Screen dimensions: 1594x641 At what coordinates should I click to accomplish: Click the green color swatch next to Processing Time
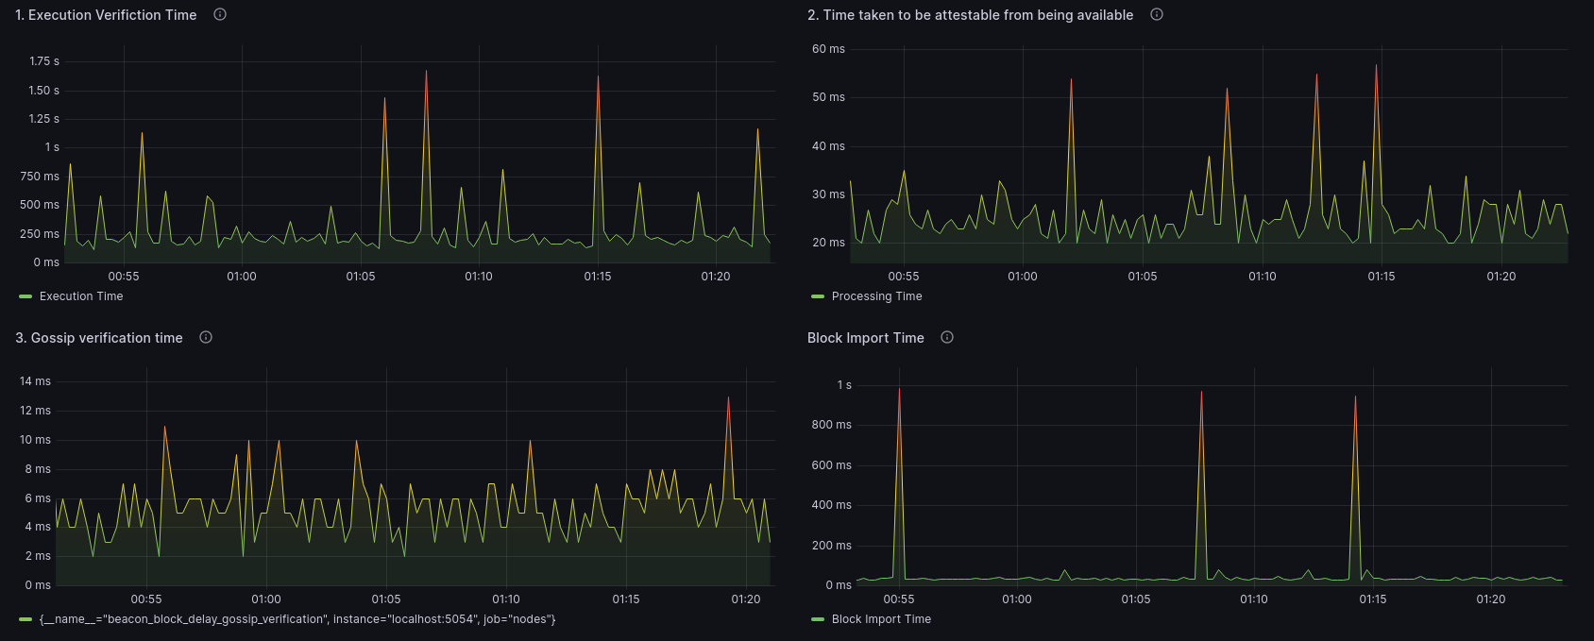[818, 296]
